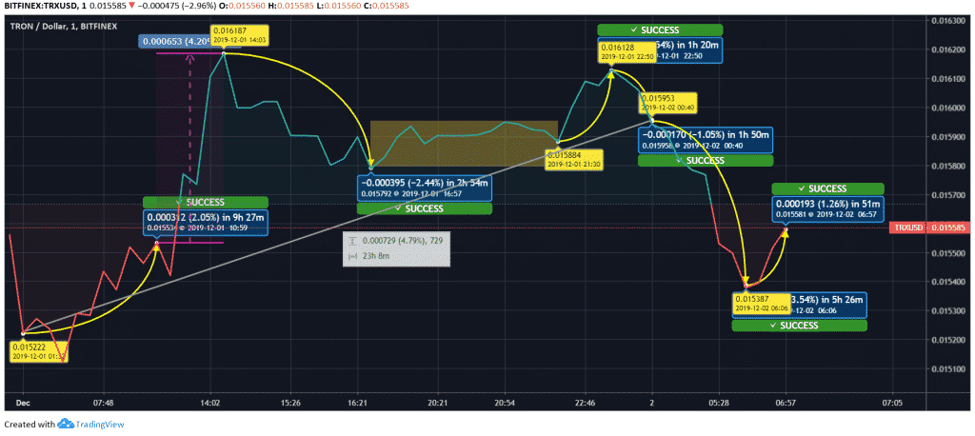Click the 23h 8m duration text

(x=373, y=255)
